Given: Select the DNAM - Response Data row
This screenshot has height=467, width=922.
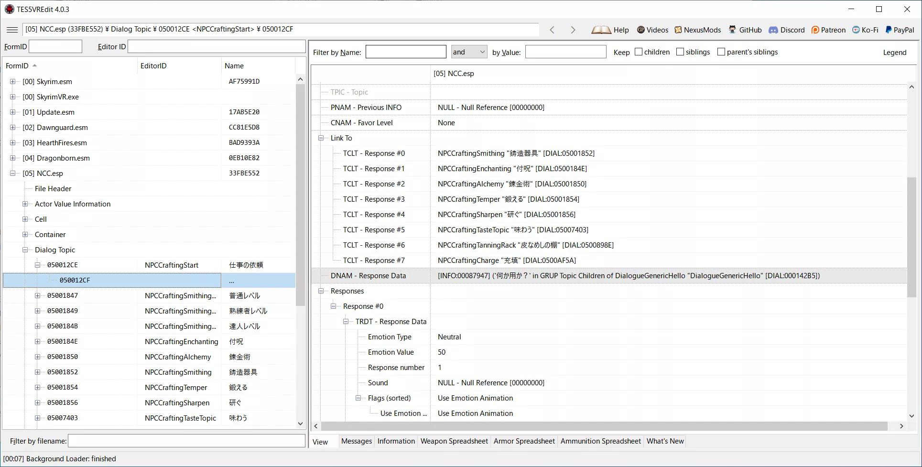Looking at the screenshot, I should 609,276.
